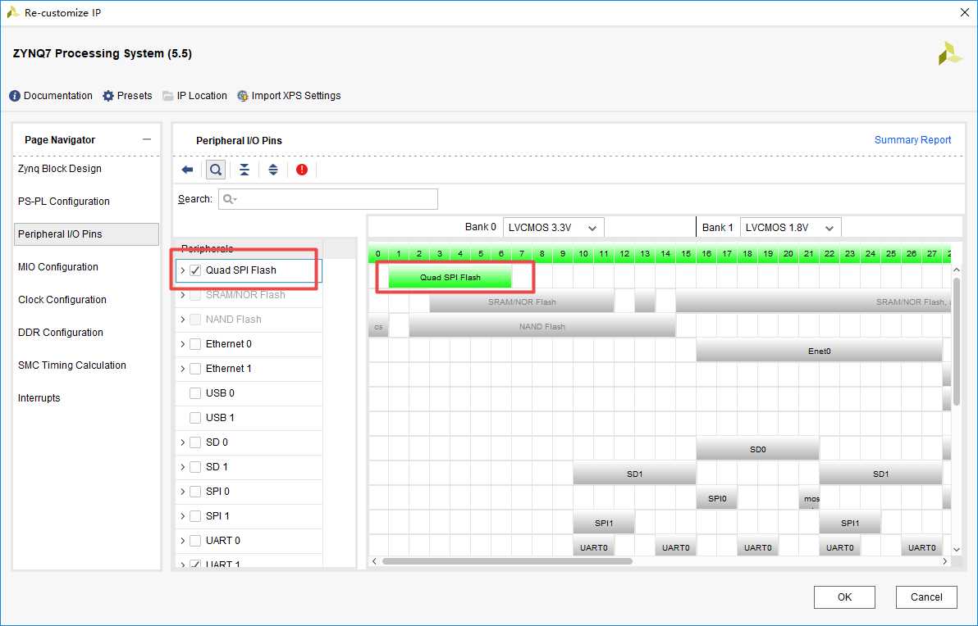Click the back arrow toolbar icon
Viewport: 978px width, 626px height.
tap(187, 170)
